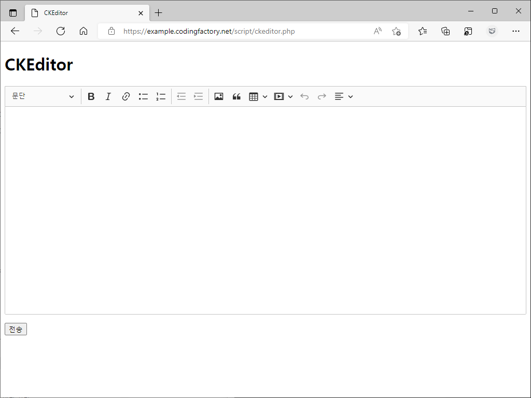Screen dimensions: 531x398
Task: Apply block quote formatting
Action: pyautogui.click(x=236, y=96)
